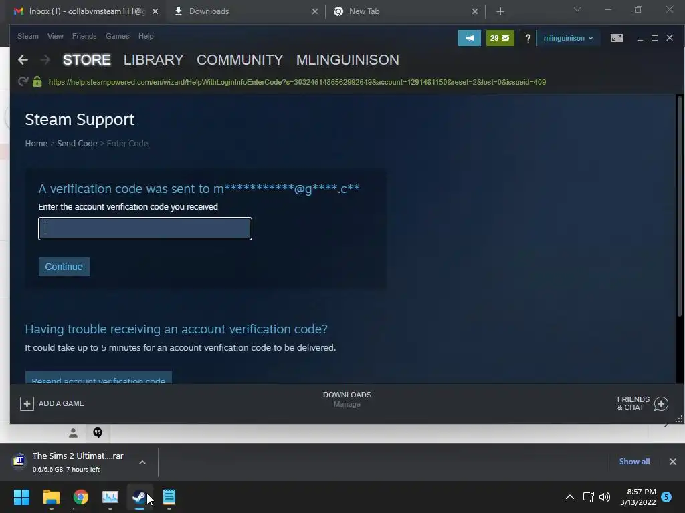685x513 pixels.
Task: Click 'The Sims 2 Ultimat....rar' download item
Action: [78, 456]
